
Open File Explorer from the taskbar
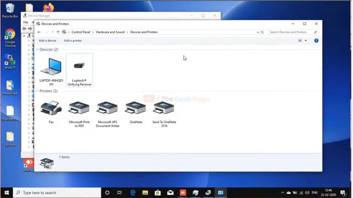[x=145, y=193]
